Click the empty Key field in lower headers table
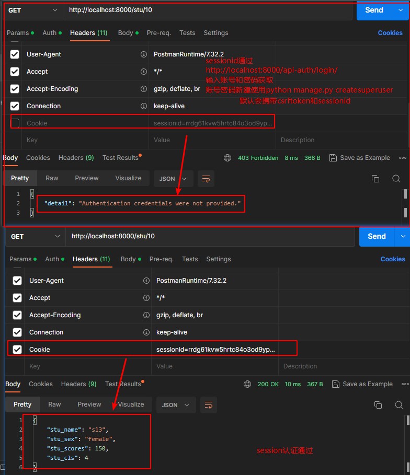Image resolution: width=410 pixels, height=475 pixels. click(88, 366)
